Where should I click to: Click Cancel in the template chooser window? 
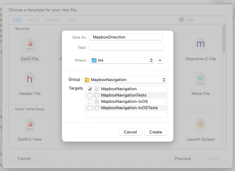(x=24, y=159)
